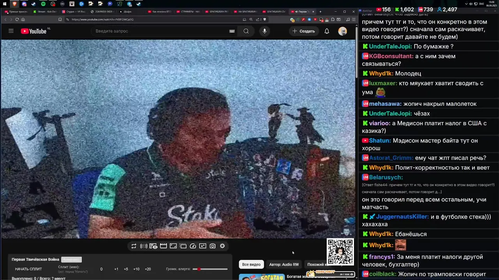Viewport: 499px width, 280px height.
Task: Click the Brave shield icon in address bar
Action: point(265,19)
